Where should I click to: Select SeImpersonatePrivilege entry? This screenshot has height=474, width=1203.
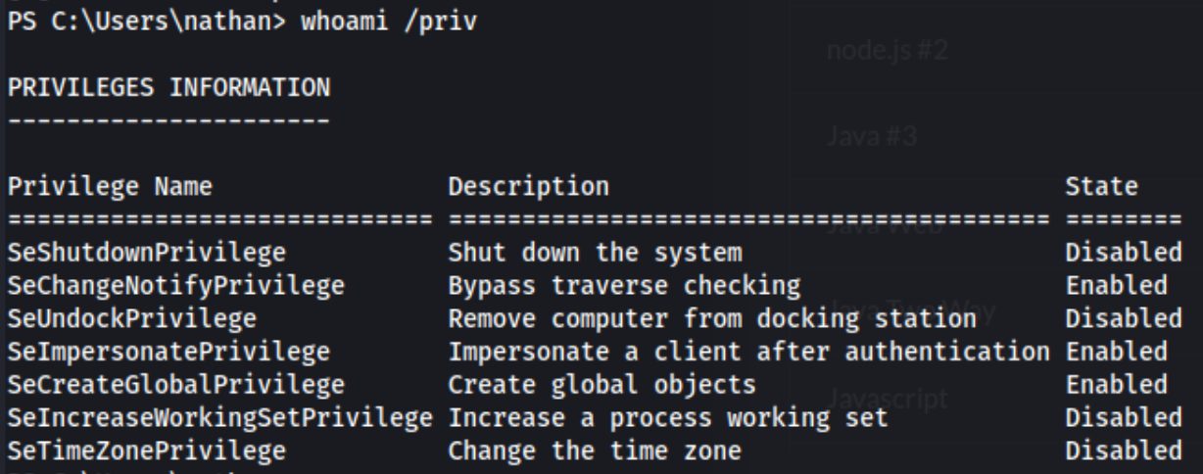coord(168,352)
